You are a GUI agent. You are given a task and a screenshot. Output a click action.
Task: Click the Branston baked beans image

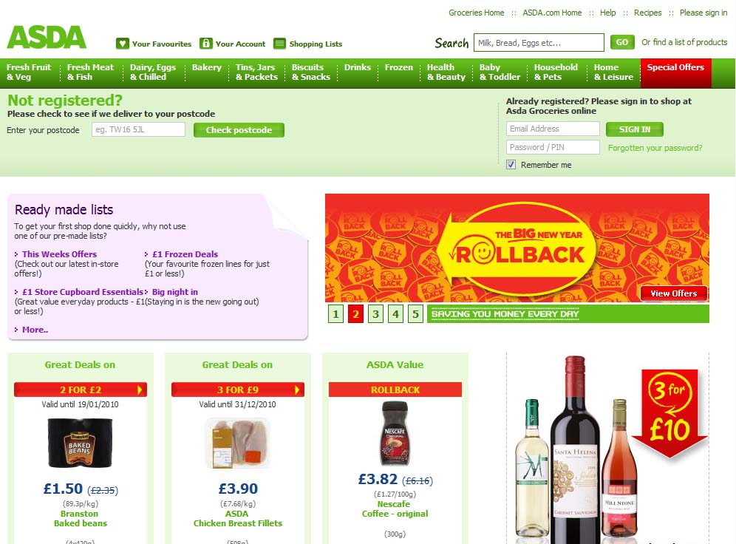(81, 443)
